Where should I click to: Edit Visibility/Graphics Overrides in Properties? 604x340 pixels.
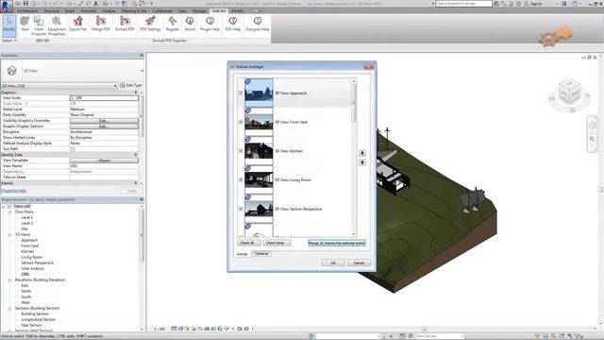[x=104, y=121]
